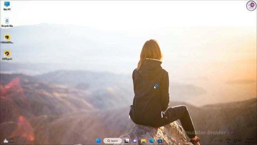Open the network and volume quick settings
This screenshot has width=257, height=145.
[x=237, y=141]
